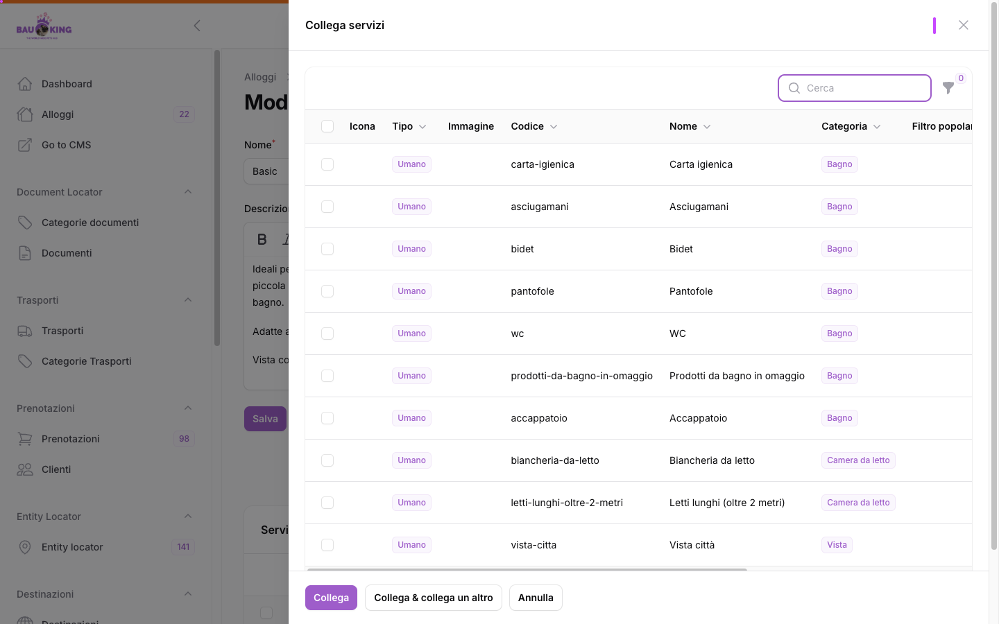Screen dimensions: 999x624
Task: Click the Clienti people icon
Action: 25,469
